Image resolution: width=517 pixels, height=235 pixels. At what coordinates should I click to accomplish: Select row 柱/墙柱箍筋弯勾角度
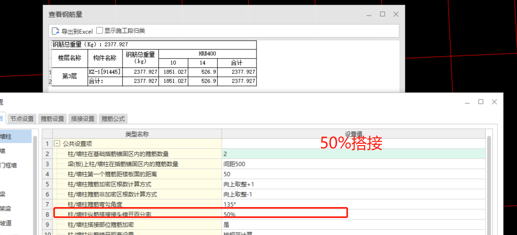coord(137,204)
